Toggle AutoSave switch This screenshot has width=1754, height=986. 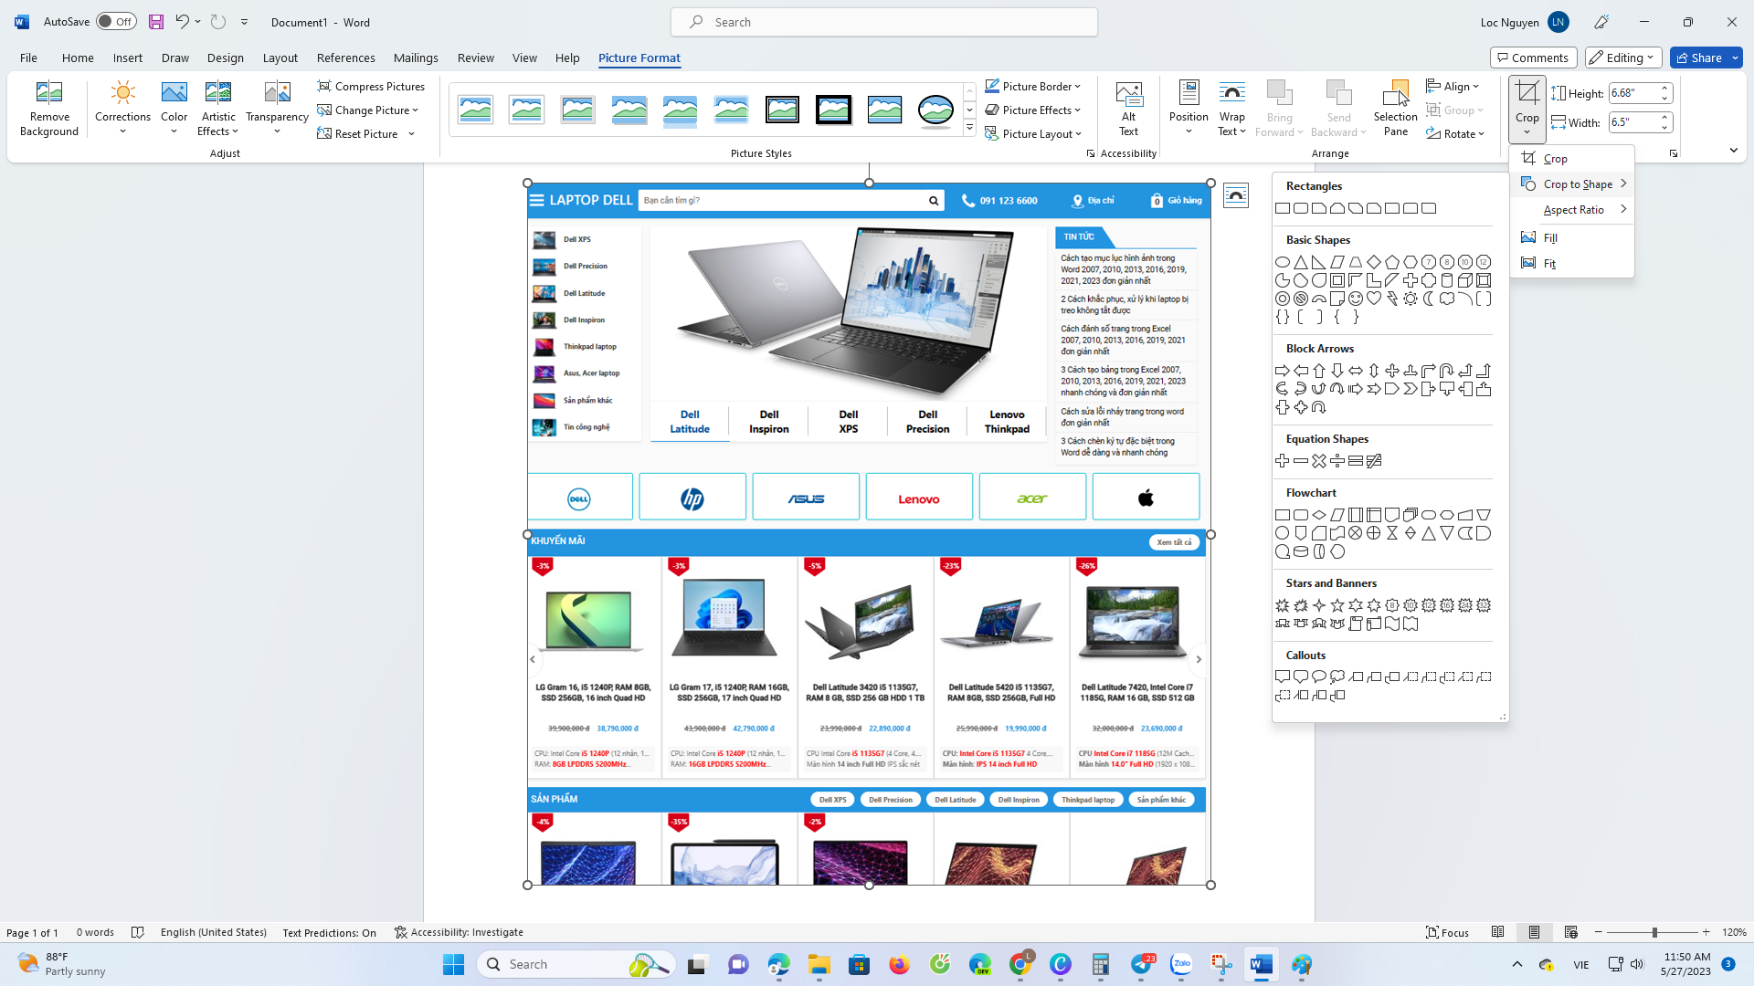(116, 22)
